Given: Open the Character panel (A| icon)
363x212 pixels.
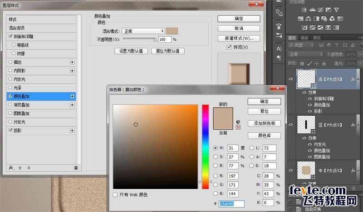Looking at the screenshot, I should 279,49.
